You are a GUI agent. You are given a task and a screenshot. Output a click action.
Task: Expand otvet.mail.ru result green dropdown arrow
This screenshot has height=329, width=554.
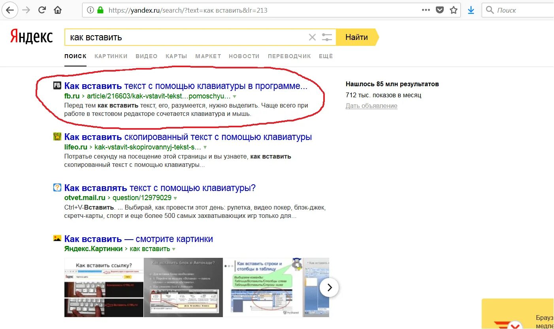tap(175, 198)
